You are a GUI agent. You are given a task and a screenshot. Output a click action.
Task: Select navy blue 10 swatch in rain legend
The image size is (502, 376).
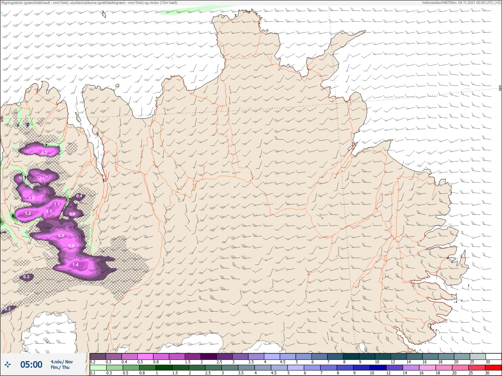click(x=378, y=368)
